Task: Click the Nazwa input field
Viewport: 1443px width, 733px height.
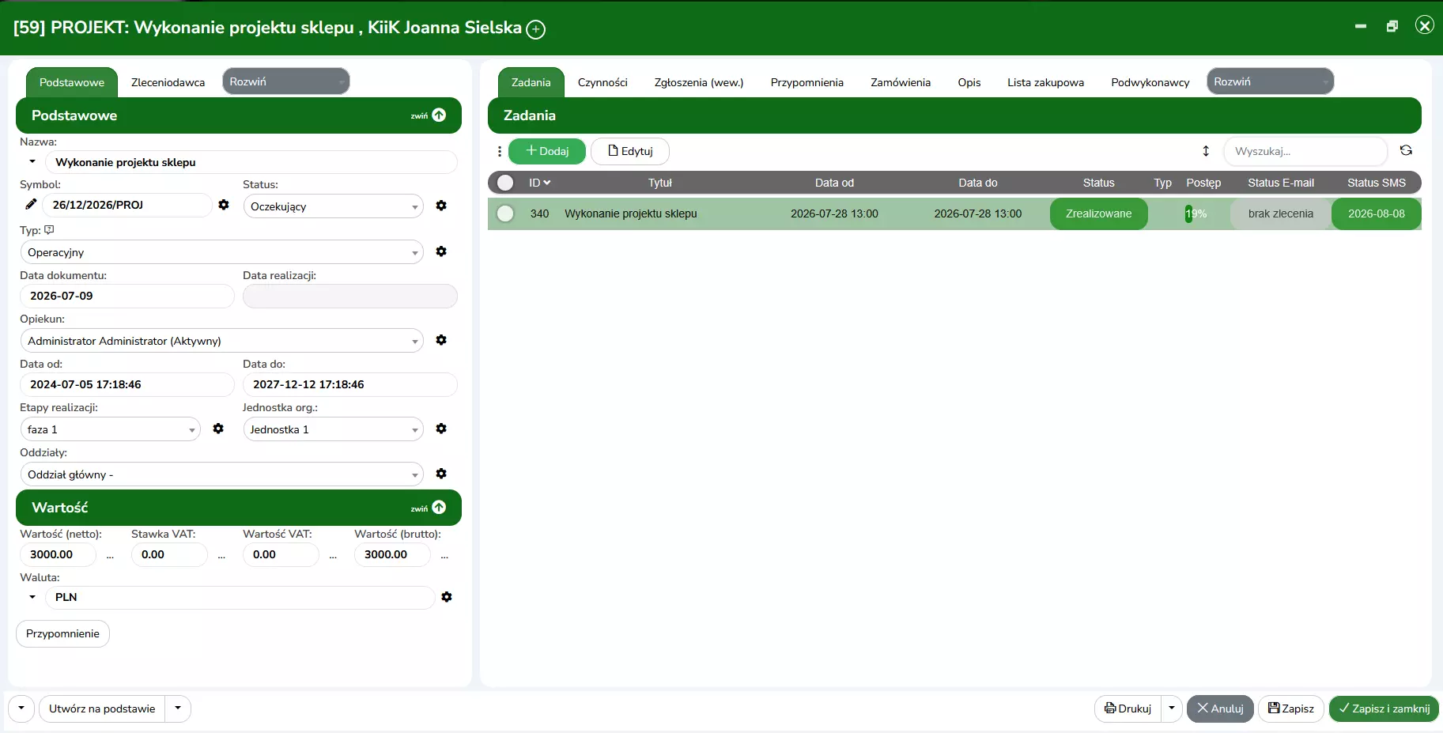Action: [x=251, y=162]
